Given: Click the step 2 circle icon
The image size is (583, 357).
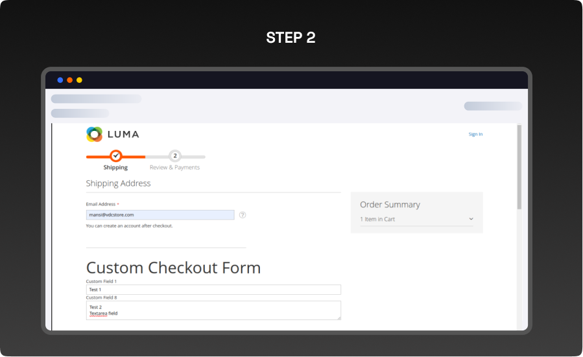Looking at the screenshot, I should (174, 156).
